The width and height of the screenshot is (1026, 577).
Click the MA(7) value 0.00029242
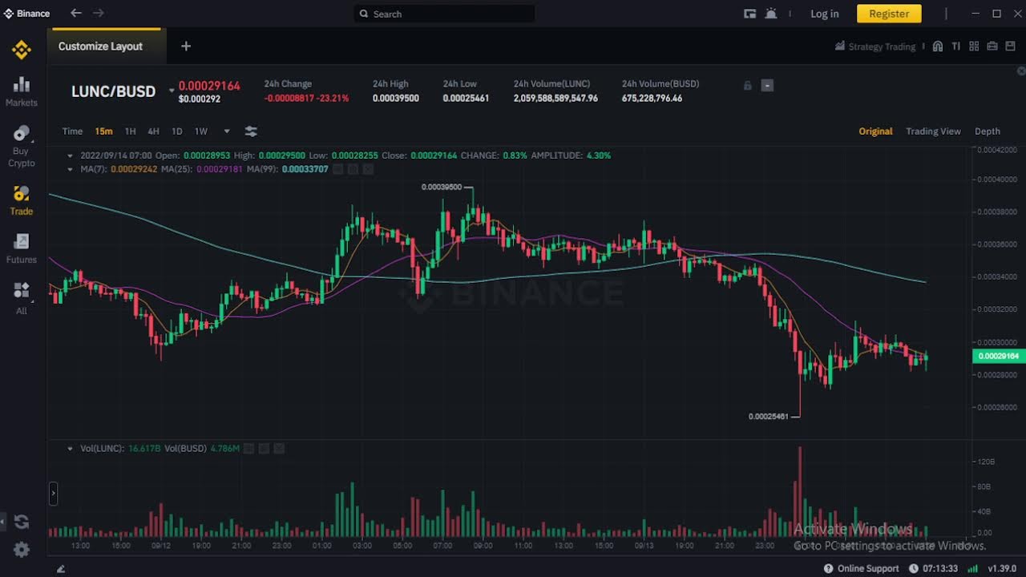133,169
